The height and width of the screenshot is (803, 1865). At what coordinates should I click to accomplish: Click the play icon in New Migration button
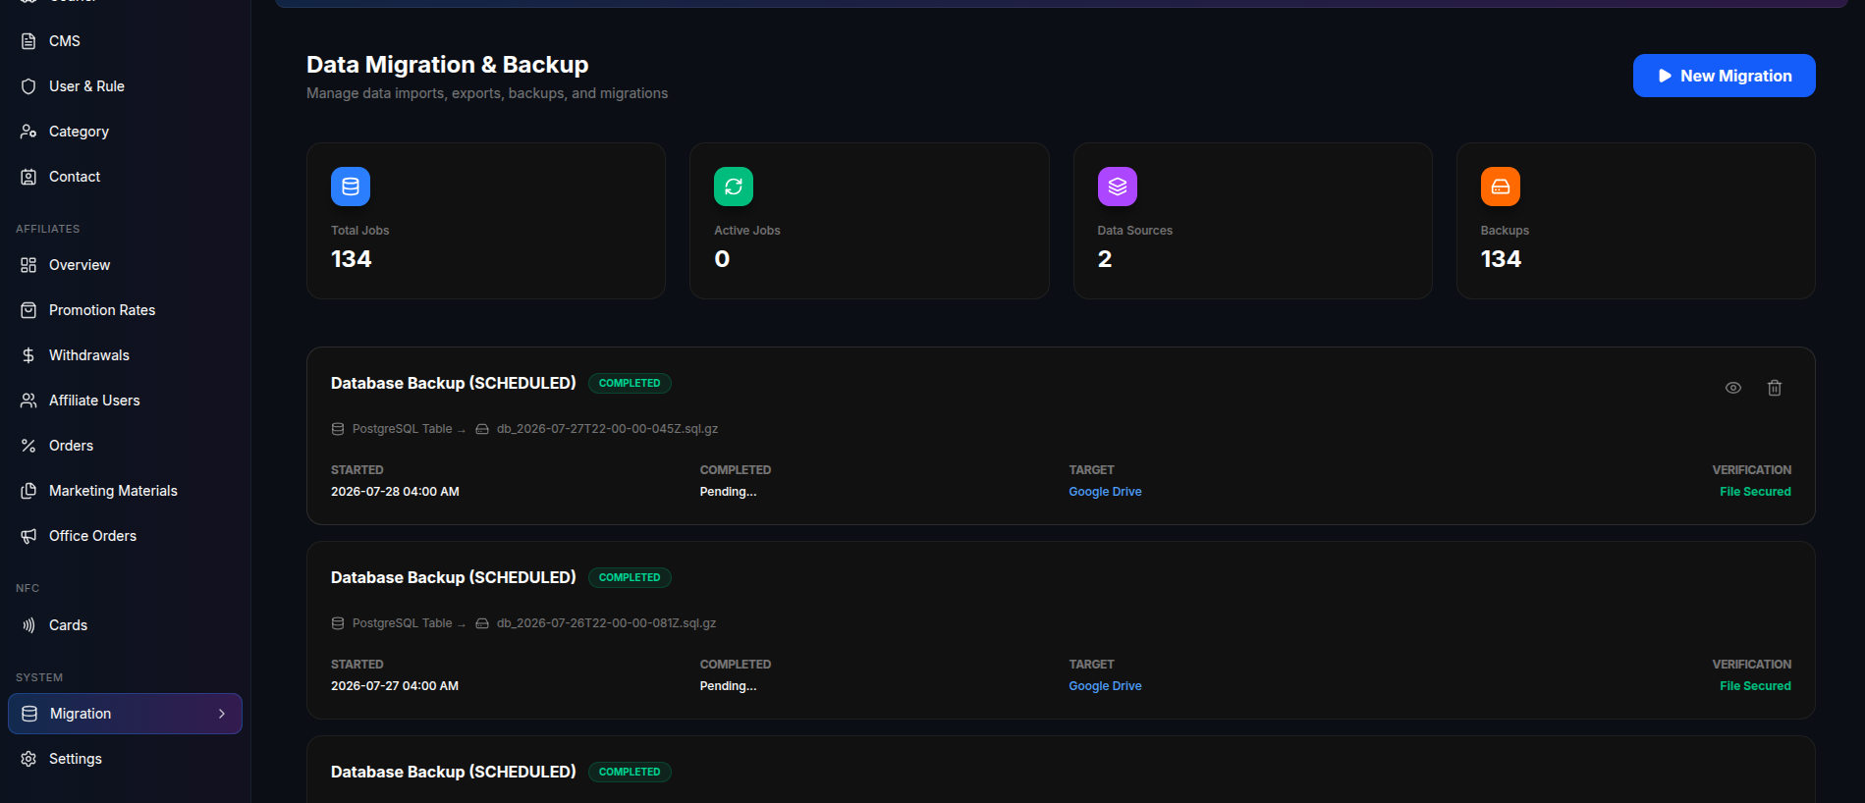coord(1665,76)
